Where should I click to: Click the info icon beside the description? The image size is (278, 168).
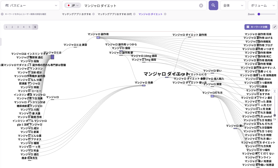[x=2, y=14]
